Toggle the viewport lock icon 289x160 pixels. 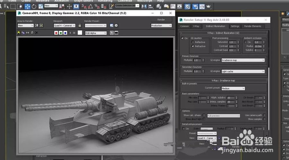click(80, 26)
